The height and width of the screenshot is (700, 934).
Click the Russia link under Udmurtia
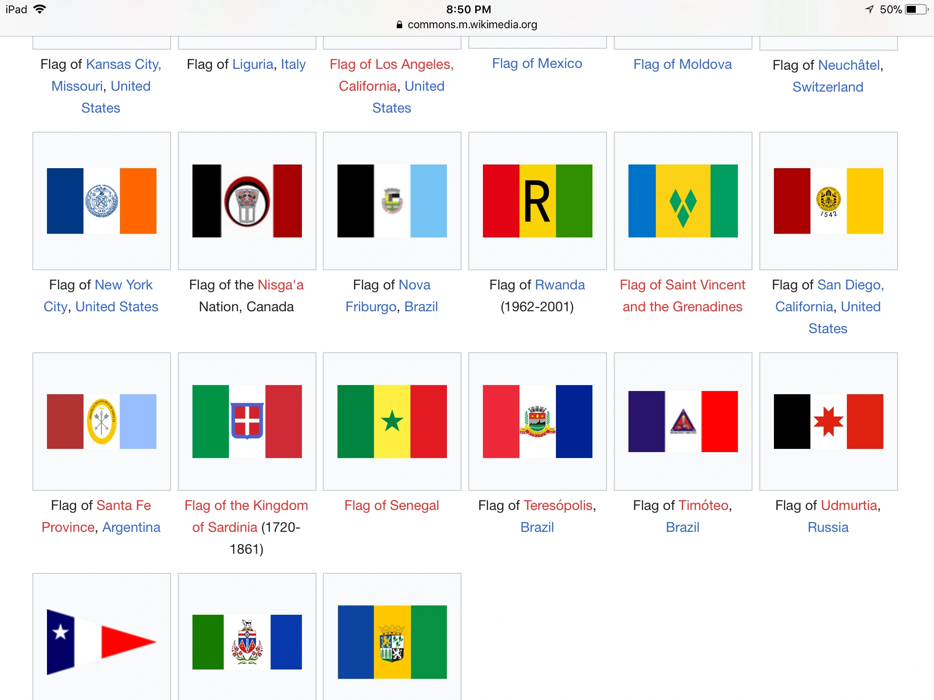point(828,527)
